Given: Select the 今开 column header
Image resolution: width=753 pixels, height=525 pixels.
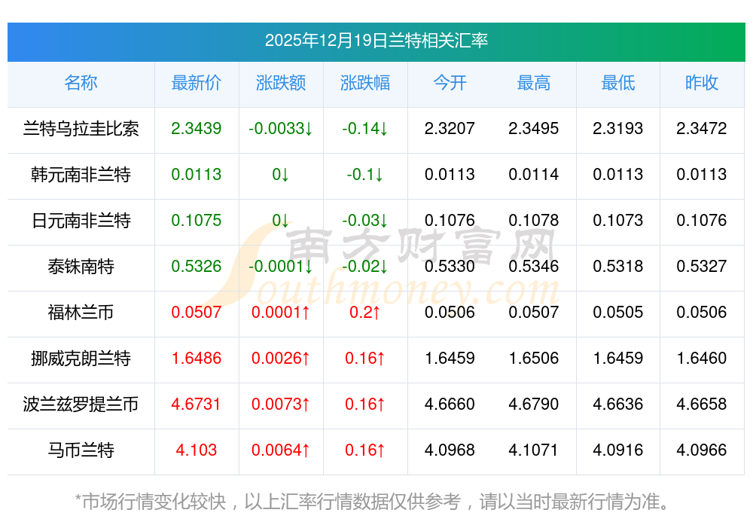Looking at the screenshot, I should pyautogui.click(x=450, y=83).
